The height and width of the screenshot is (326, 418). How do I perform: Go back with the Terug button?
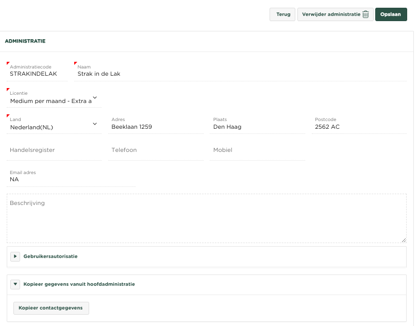(282, 14)
